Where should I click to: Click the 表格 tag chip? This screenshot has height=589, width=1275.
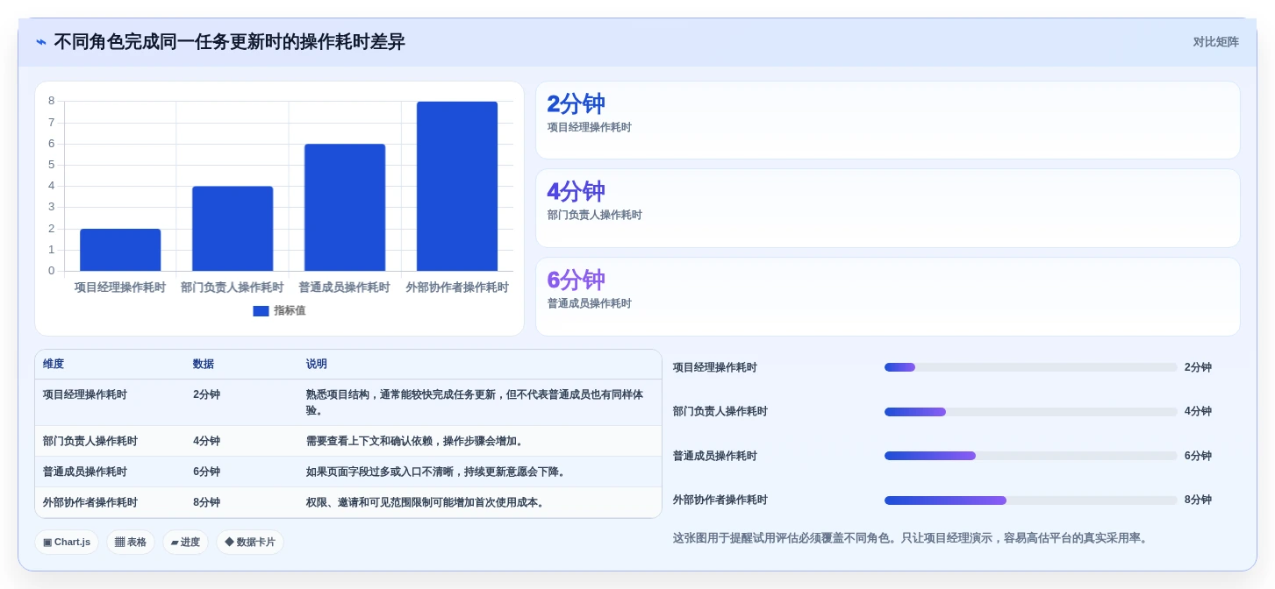pos(131,543)
